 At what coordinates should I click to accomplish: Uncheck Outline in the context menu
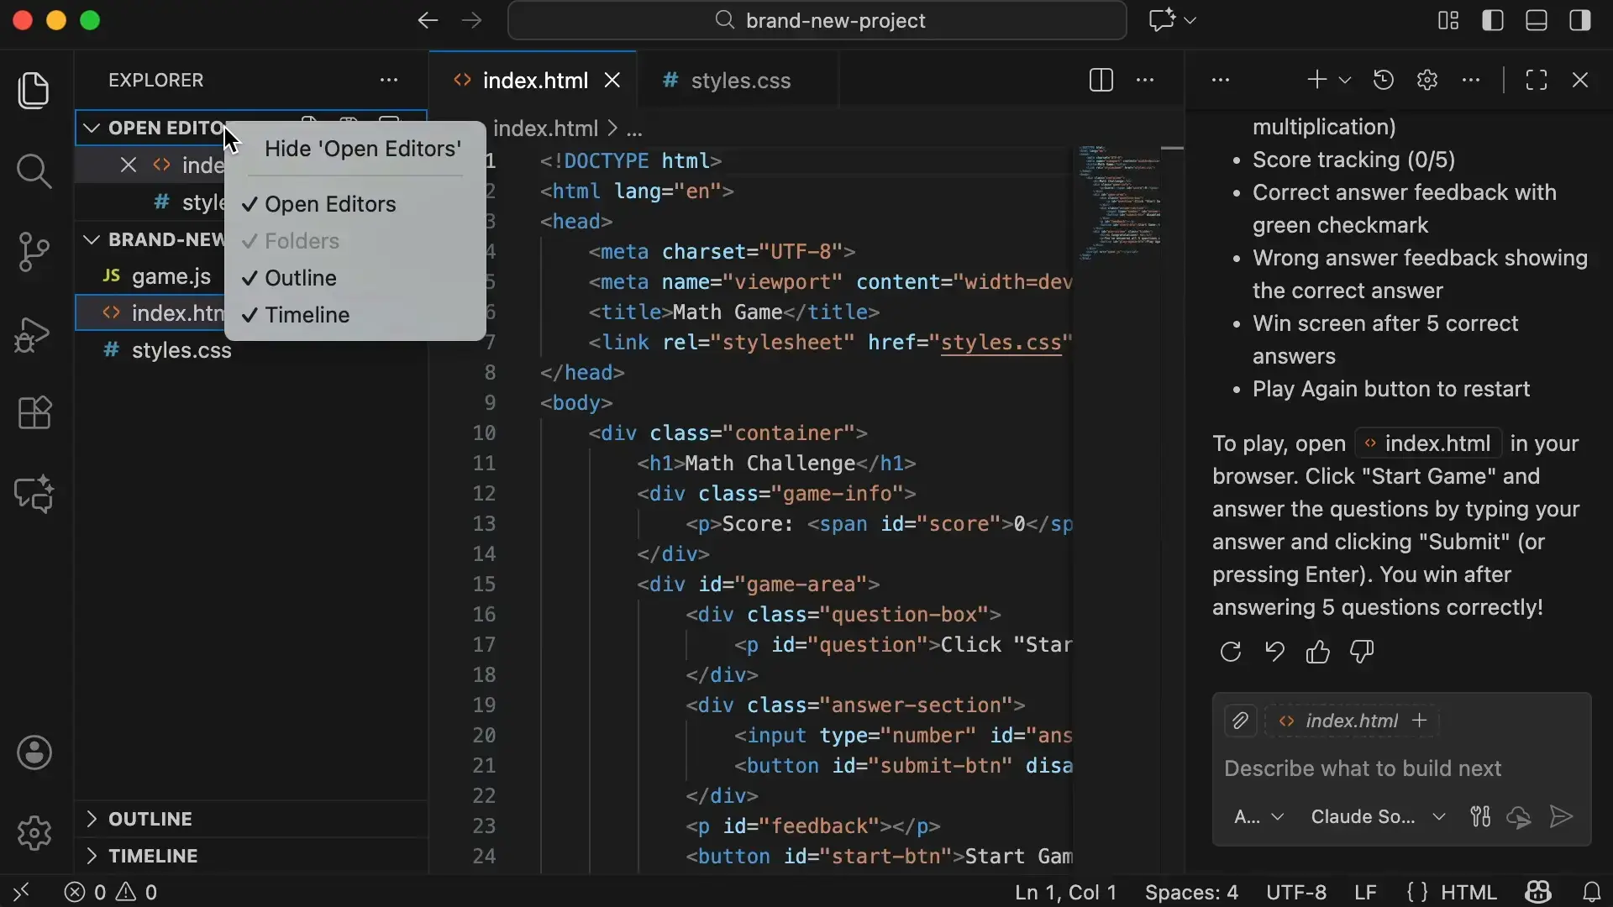[x=301, y=278]
